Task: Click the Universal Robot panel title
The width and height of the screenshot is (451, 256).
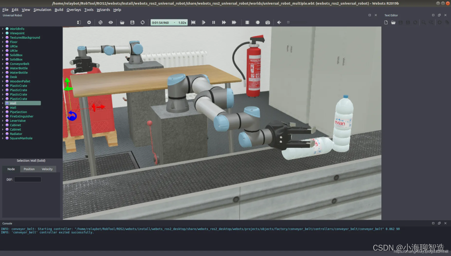Action: [13, 15]
